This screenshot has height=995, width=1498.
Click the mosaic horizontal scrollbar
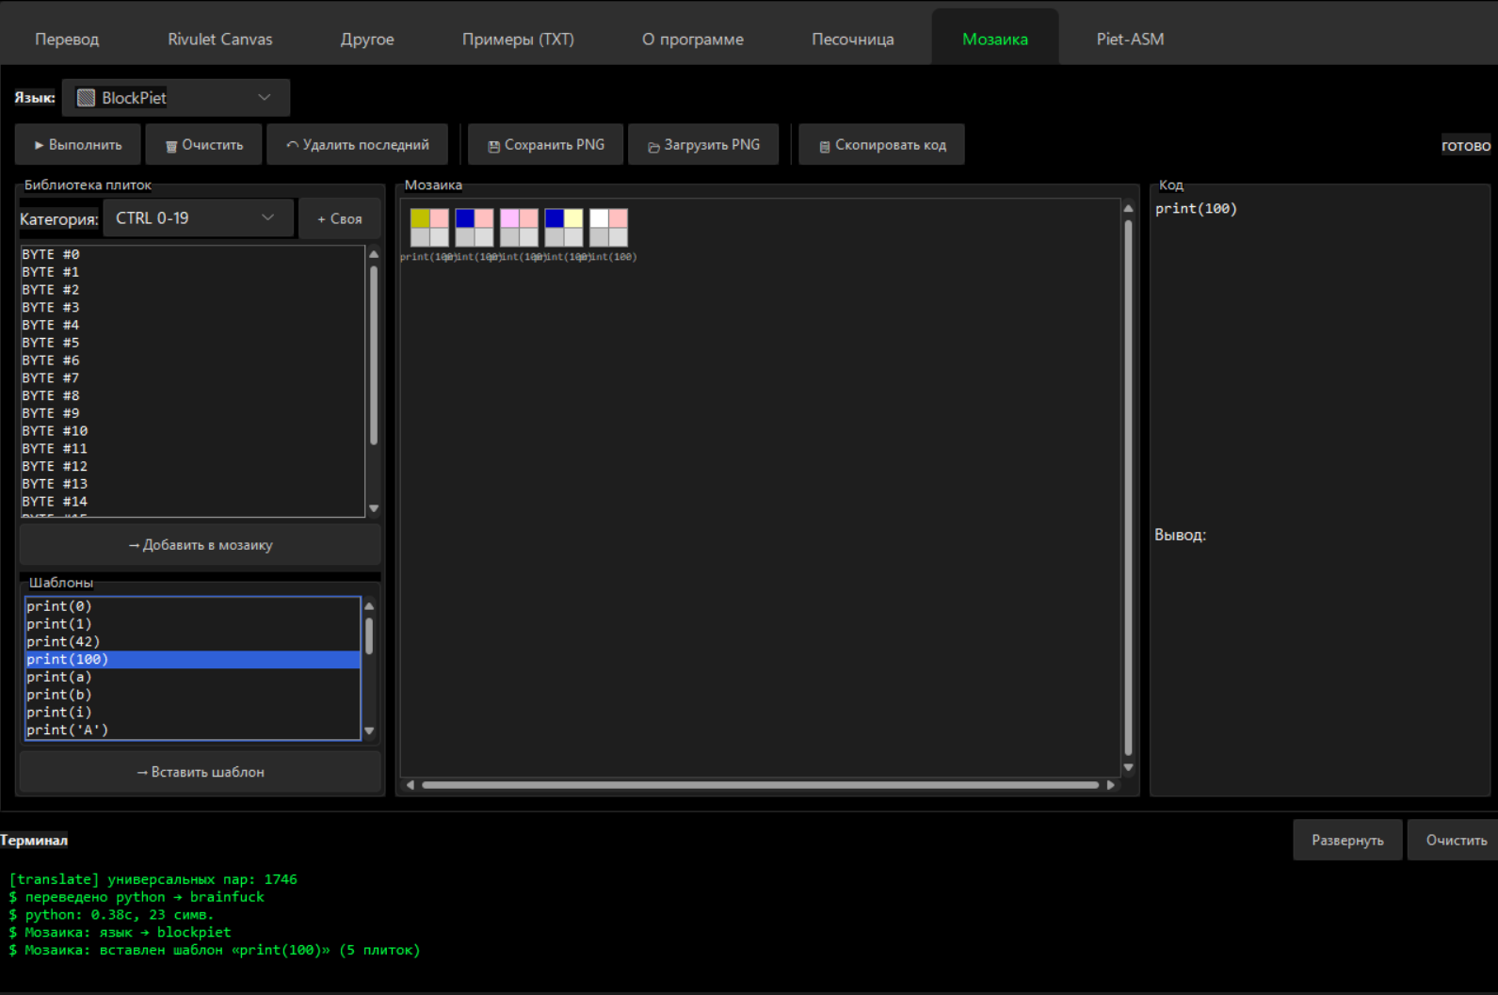[x=760, y=784]
